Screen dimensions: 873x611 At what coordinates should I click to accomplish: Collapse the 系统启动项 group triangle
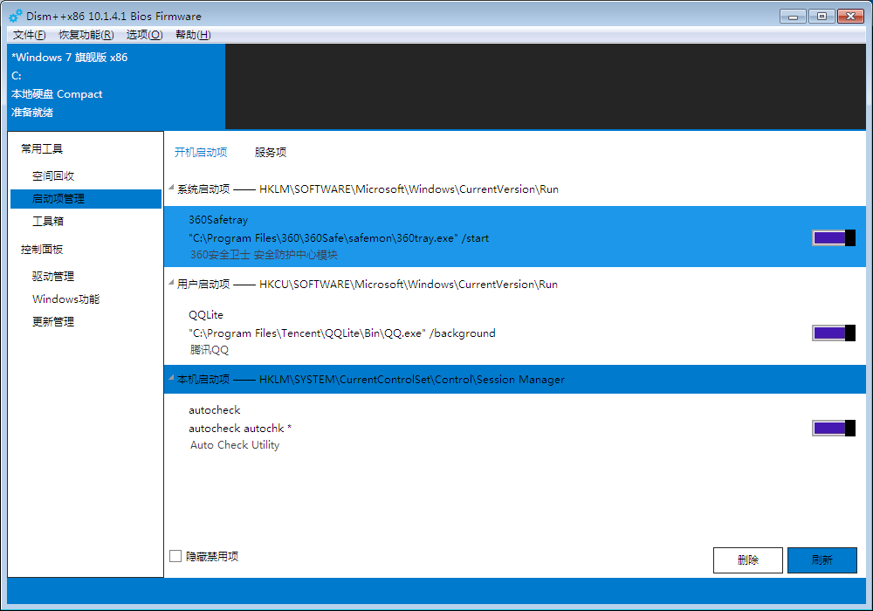[x=171, y=188]
